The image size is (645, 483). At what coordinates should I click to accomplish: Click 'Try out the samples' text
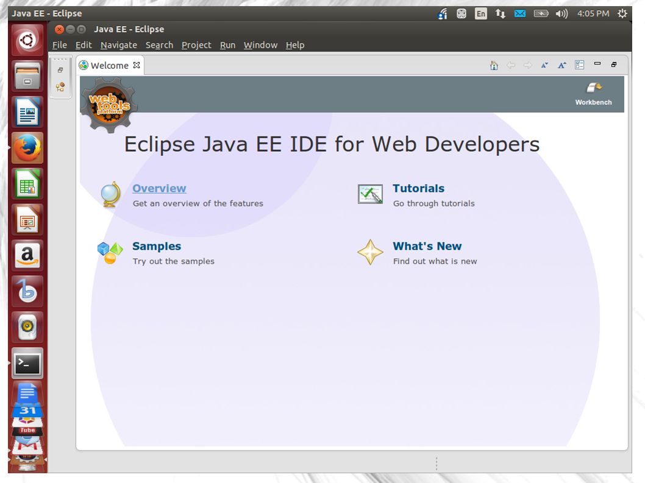pyautogui.click(x=173, y=261)
